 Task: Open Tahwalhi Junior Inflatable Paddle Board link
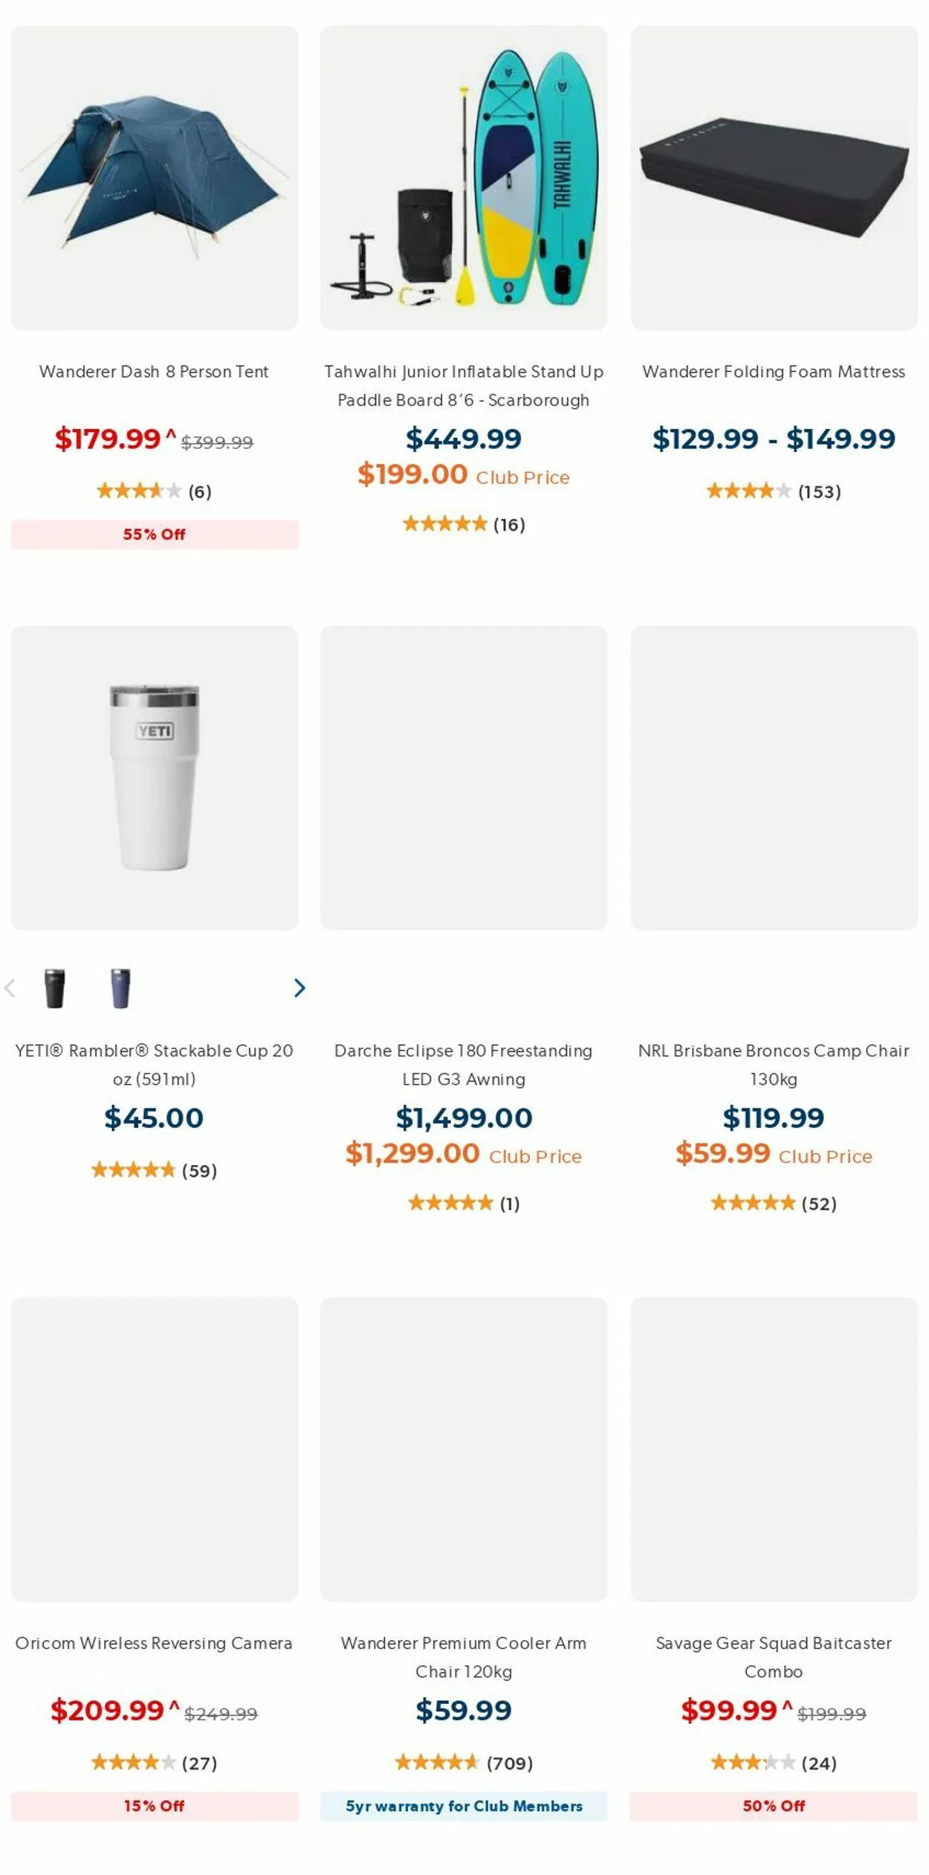click(464, 385)
